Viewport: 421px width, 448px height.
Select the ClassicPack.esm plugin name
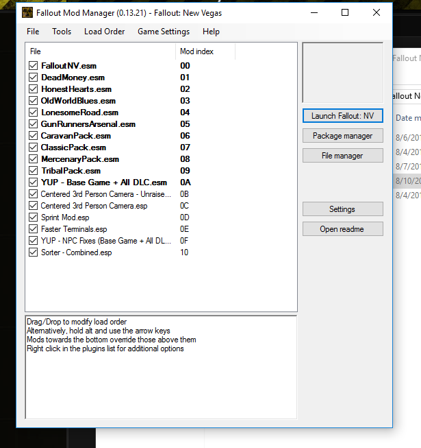coord(73,148)
